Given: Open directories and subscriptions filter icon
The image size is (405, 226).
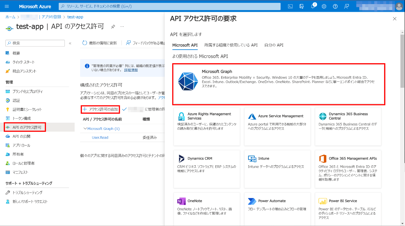Looking at the screenshot, I should pyautogui.click(x=302, y=6).
